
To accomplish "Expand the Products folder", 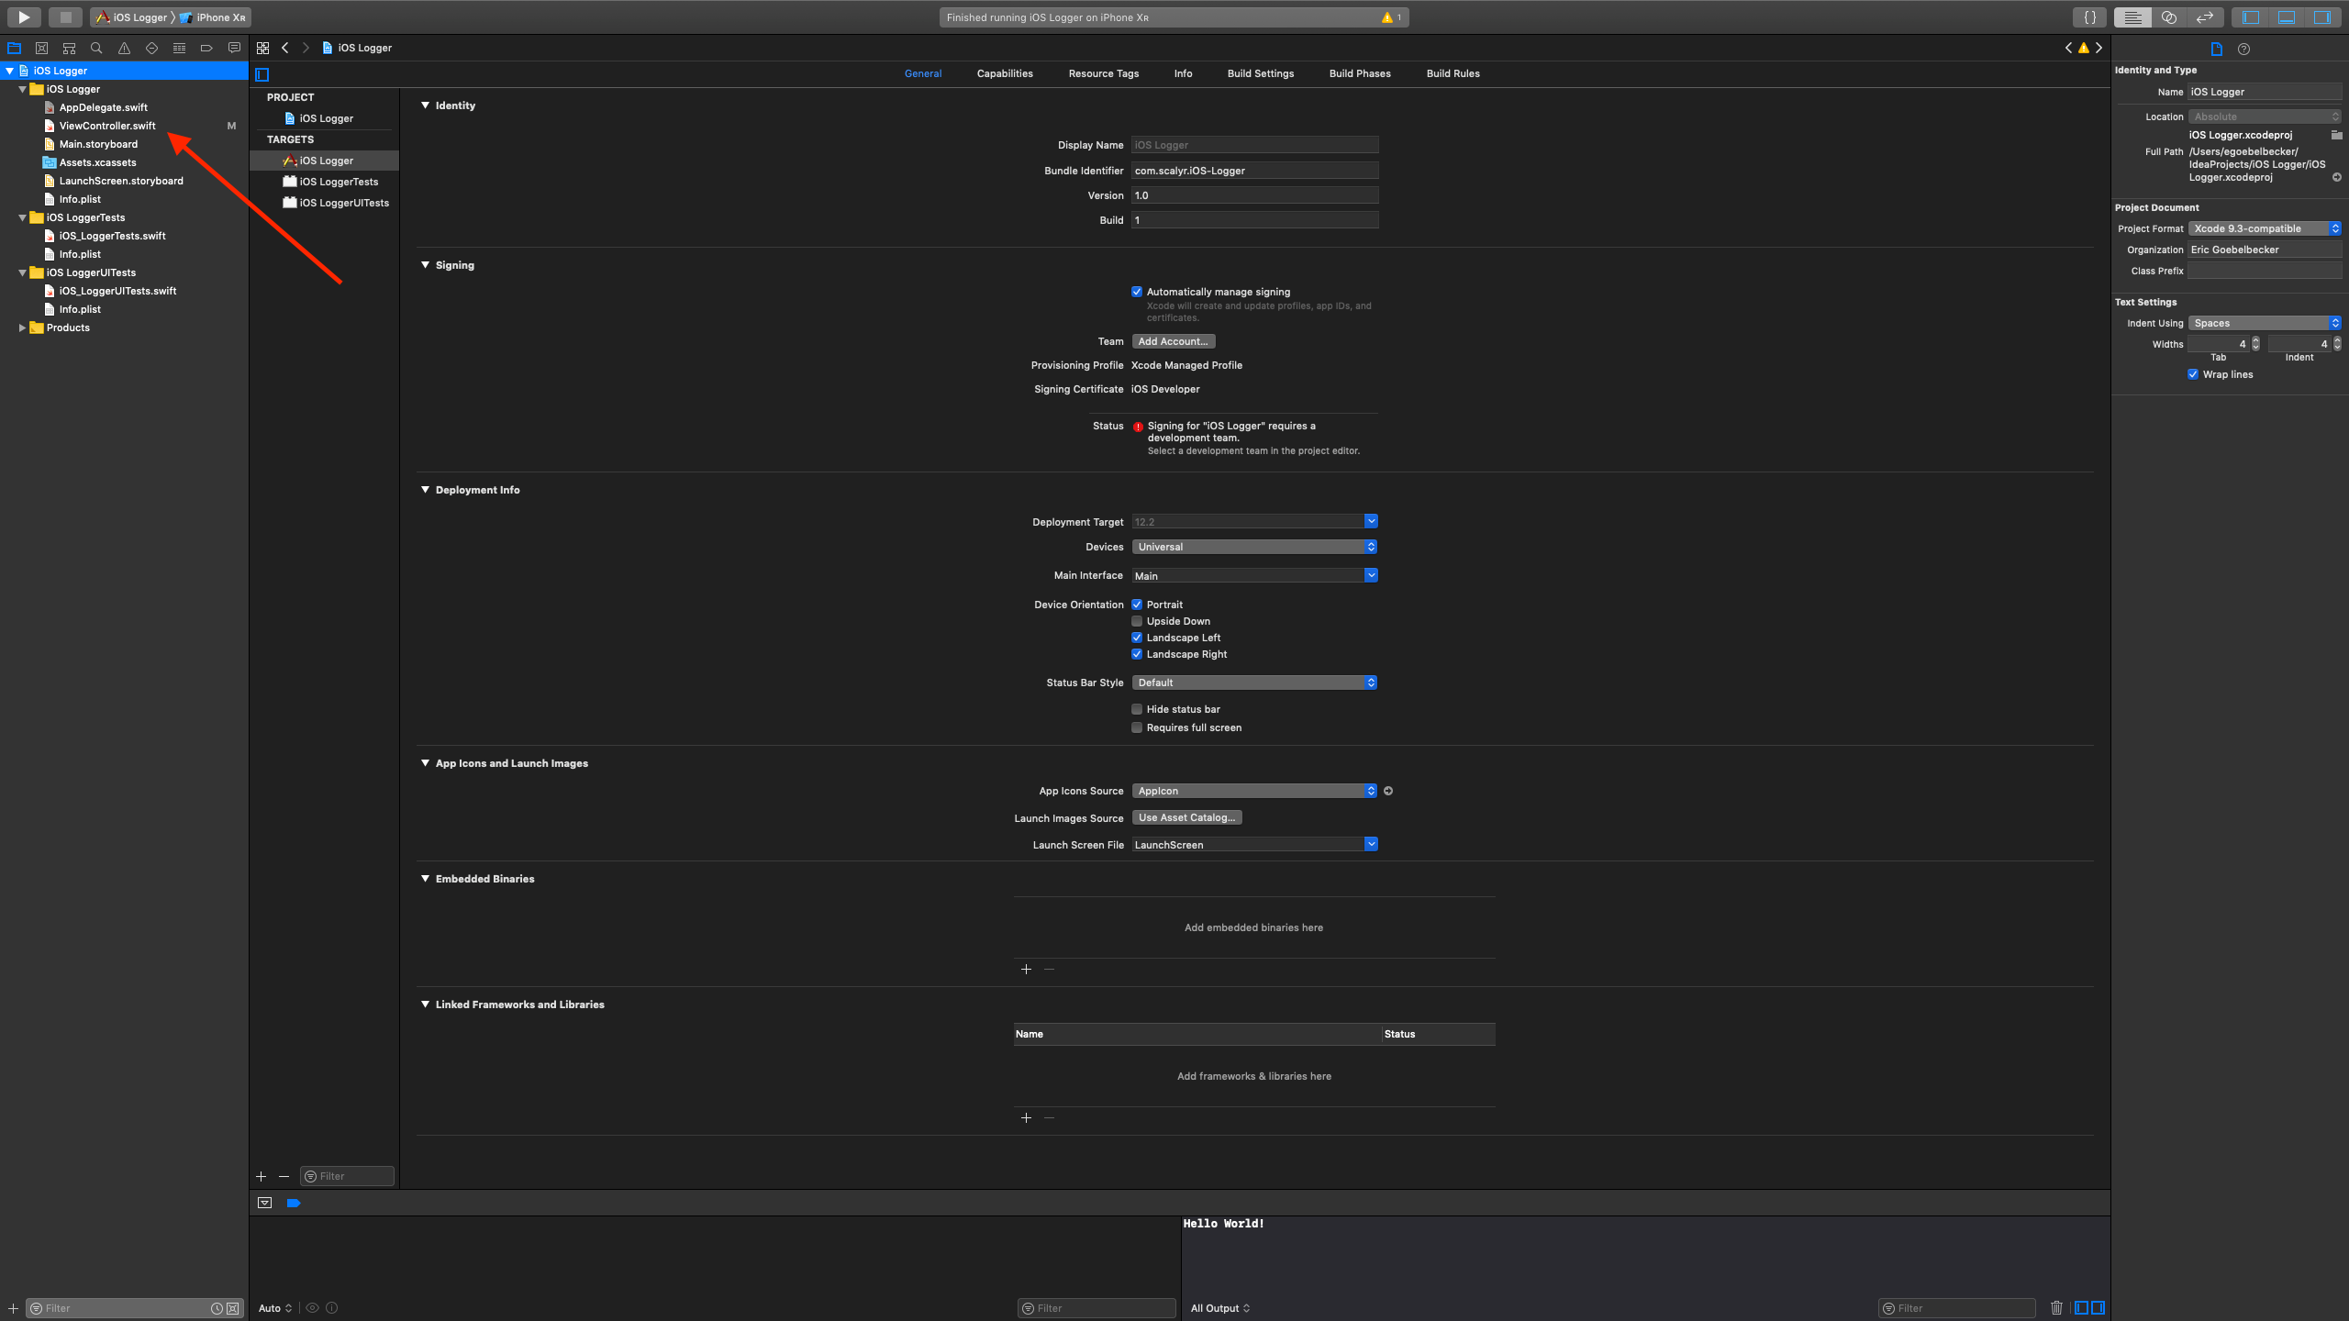I will (x=22, y=327).
